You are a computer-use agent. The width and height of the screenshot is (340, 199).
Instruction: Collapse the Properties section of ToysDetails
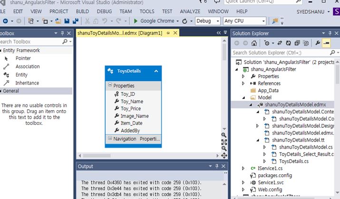click(x=110, y=85)
